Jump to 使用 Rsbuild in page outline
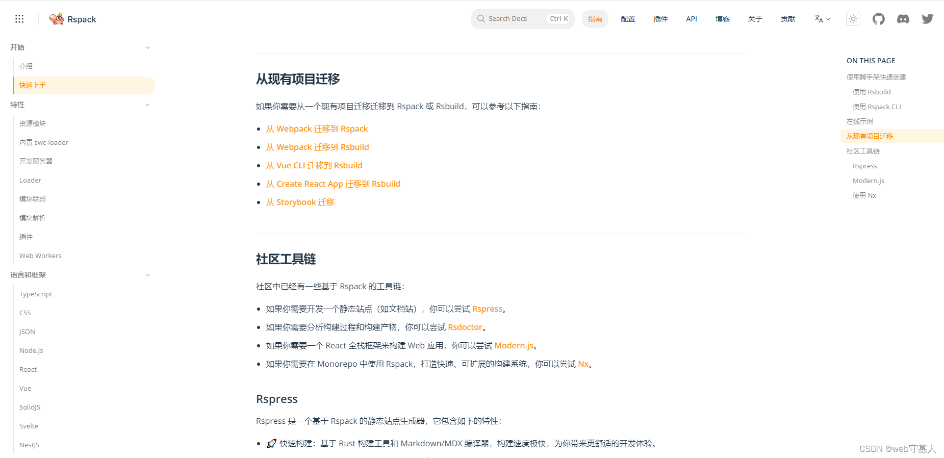944x458 pixels. click(872, 92)
